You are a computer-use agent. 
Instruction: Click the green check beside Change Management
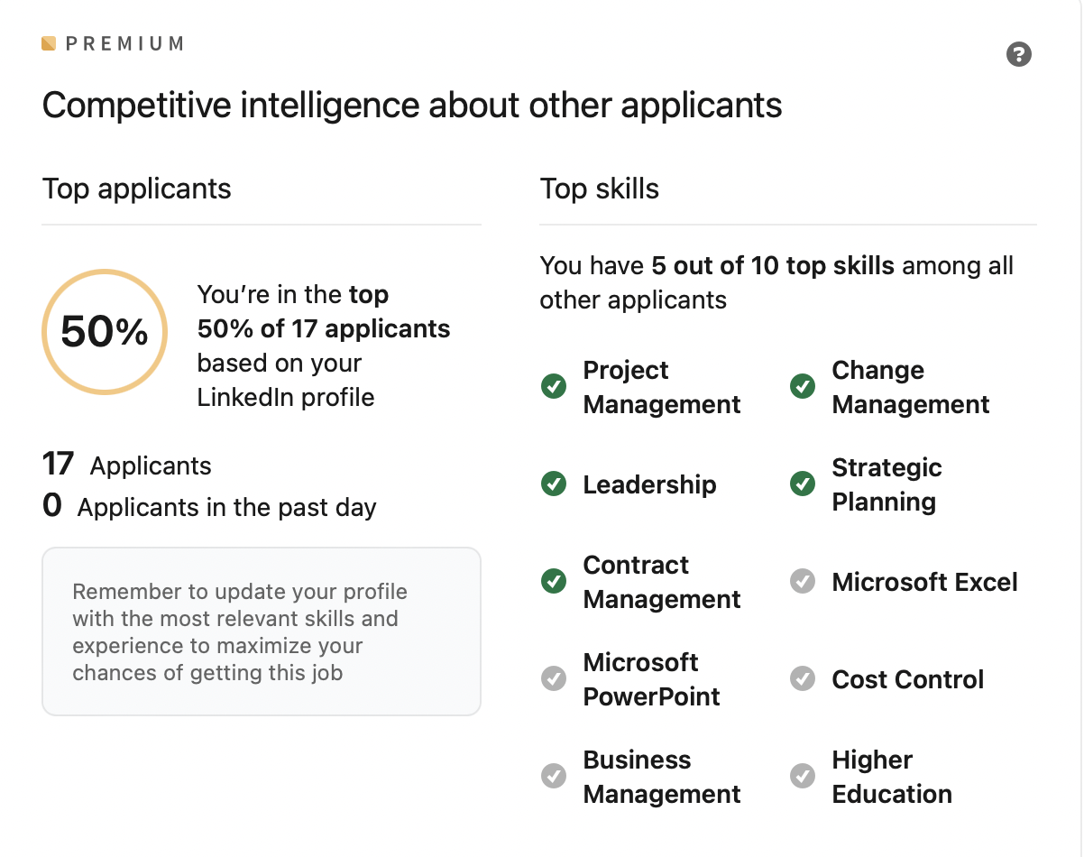point(802,387)
